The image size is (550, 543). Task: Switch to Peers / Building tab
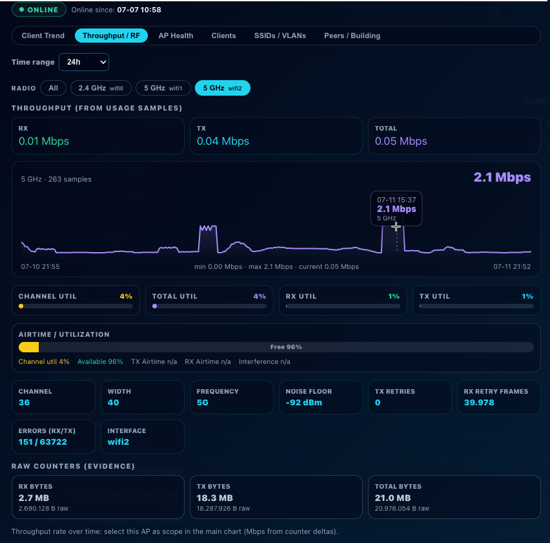click(x=352, y=36)
